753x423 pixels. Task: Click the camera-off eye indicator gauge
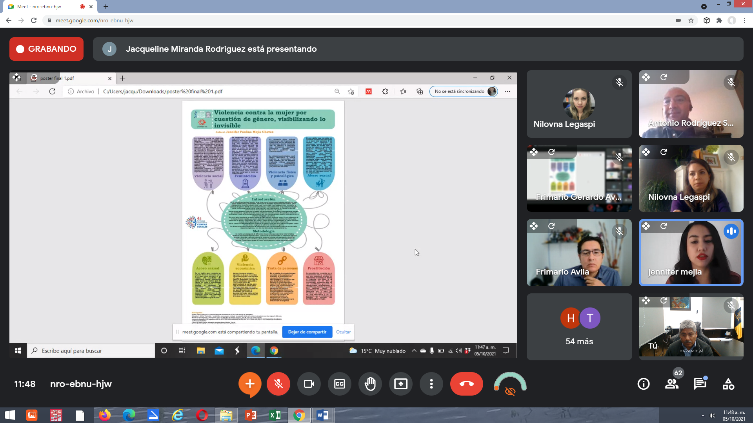click(510, 384)
